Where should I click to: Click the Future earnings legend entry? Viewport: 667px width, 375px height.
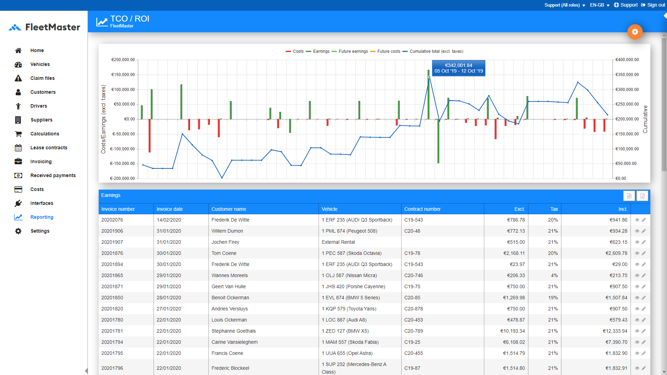[x=350, y=51]
